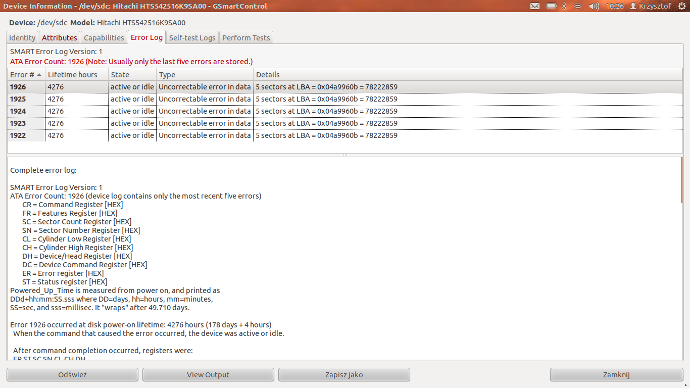Select the Error Log tab
Screen dimensions: 690x388
point(146,37)
